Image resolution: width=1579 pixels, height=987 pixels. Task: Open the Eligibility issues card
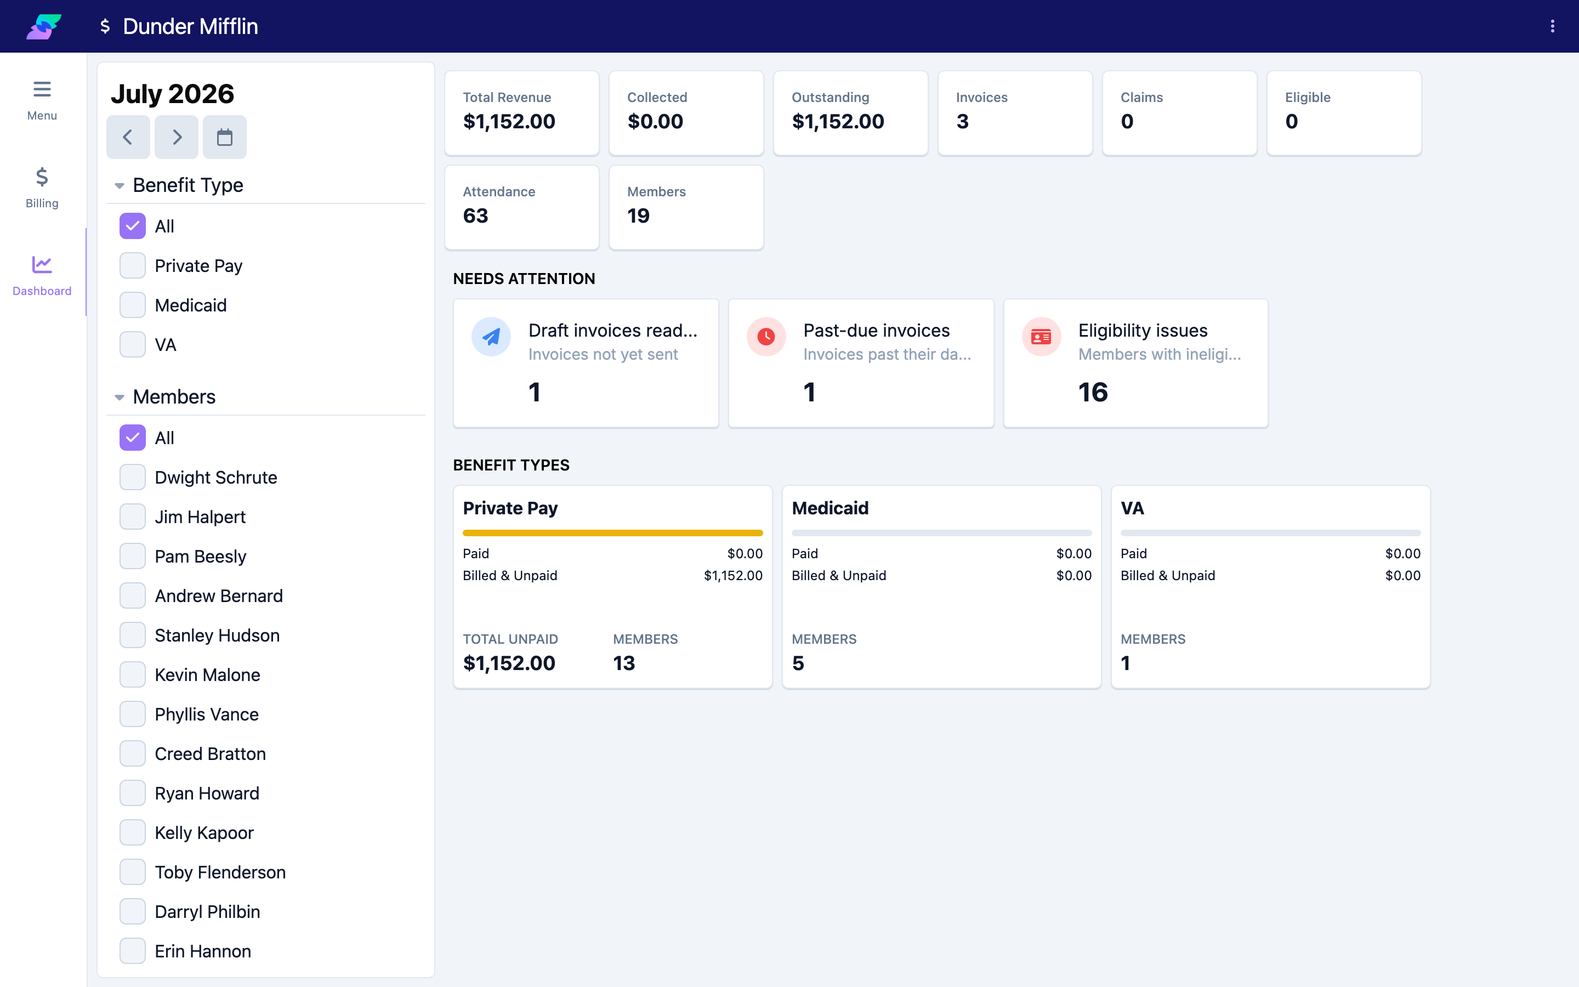1136,364
